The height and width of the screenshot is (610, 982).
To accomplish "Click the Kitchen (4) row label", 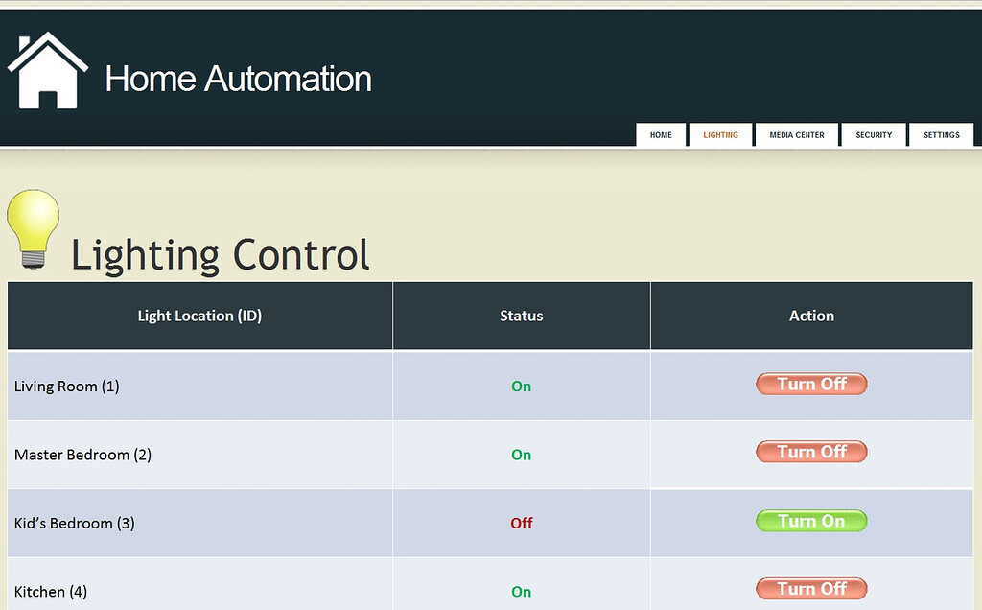I will 51,592.
